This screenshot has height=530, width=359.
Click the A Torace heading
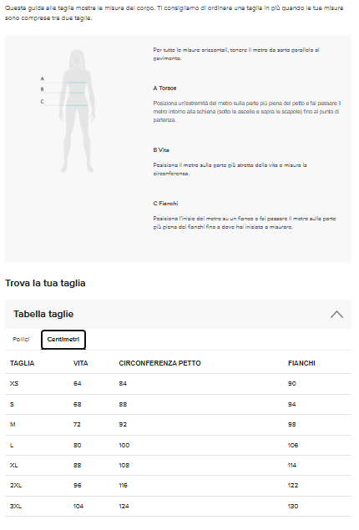point(164,88)
